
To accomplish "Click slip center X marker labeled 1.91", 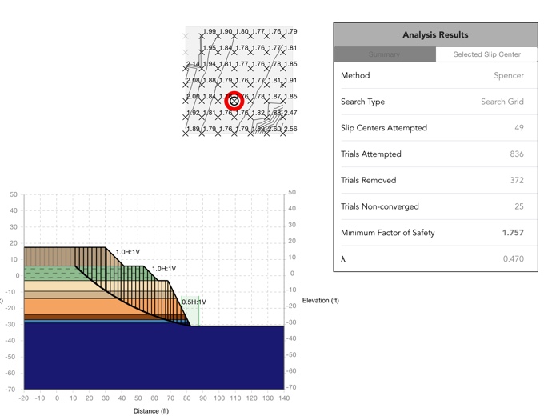I will [283, 85].
